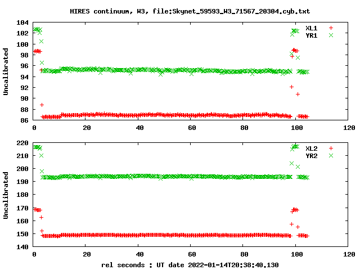Image resolution: width=360 pixels, height=270 pixels.
Task: Click the 98 y-axis tick label
Action: pos(24,55)
